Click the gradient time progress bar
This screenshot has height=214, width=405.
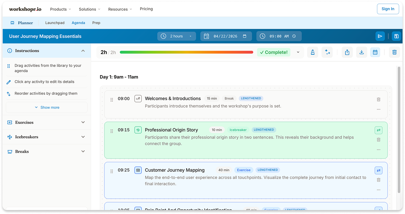pyautogui.click(x=187, y=52)
